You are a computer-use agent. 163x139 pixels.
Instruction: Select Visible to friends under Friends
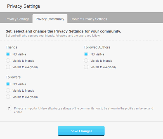pyautogui.click(x=8, y=61)
